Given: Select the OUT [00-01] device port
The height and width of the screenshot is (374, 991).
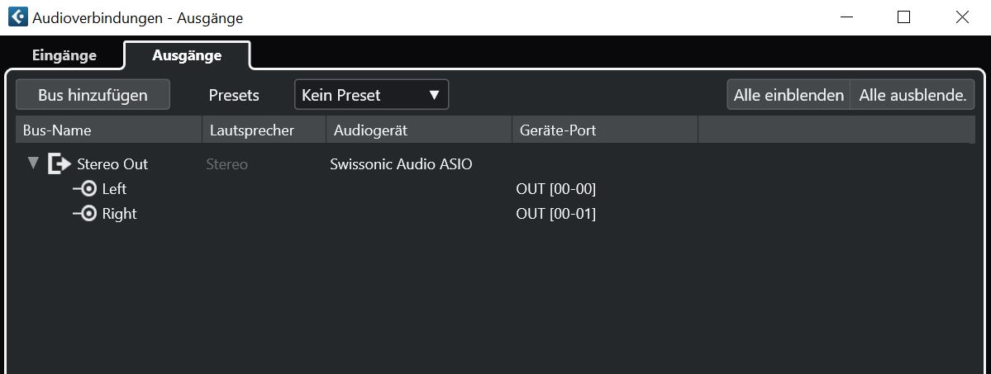Looking at the screenshot, I should [x=556, y=214].
